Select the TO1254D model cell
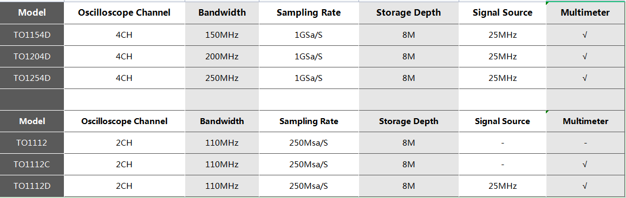This screenshot has height=198, width=626. 32,78
